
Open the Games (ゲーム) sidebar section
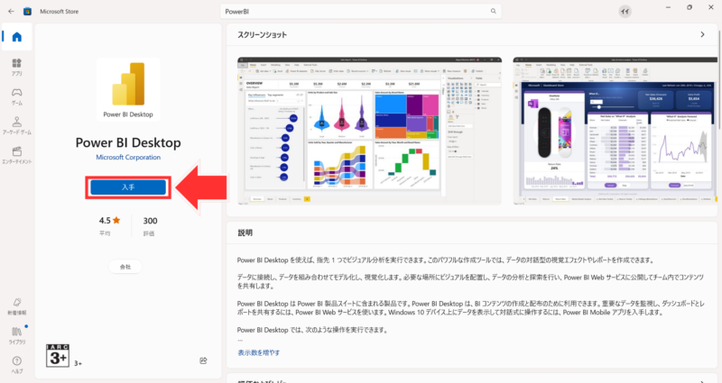coord(17,96)
